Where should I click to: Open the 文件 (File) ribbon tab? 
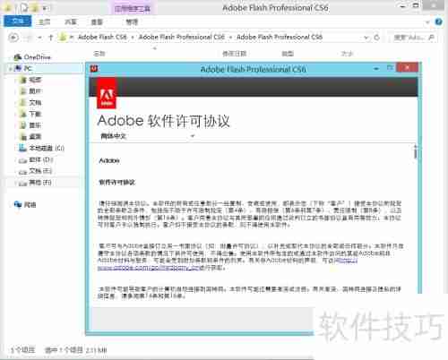18,21
